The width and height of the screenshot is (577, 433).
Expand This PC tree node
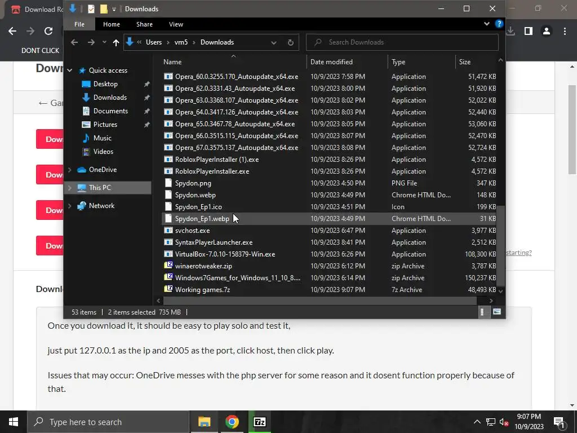pos(69,188)
